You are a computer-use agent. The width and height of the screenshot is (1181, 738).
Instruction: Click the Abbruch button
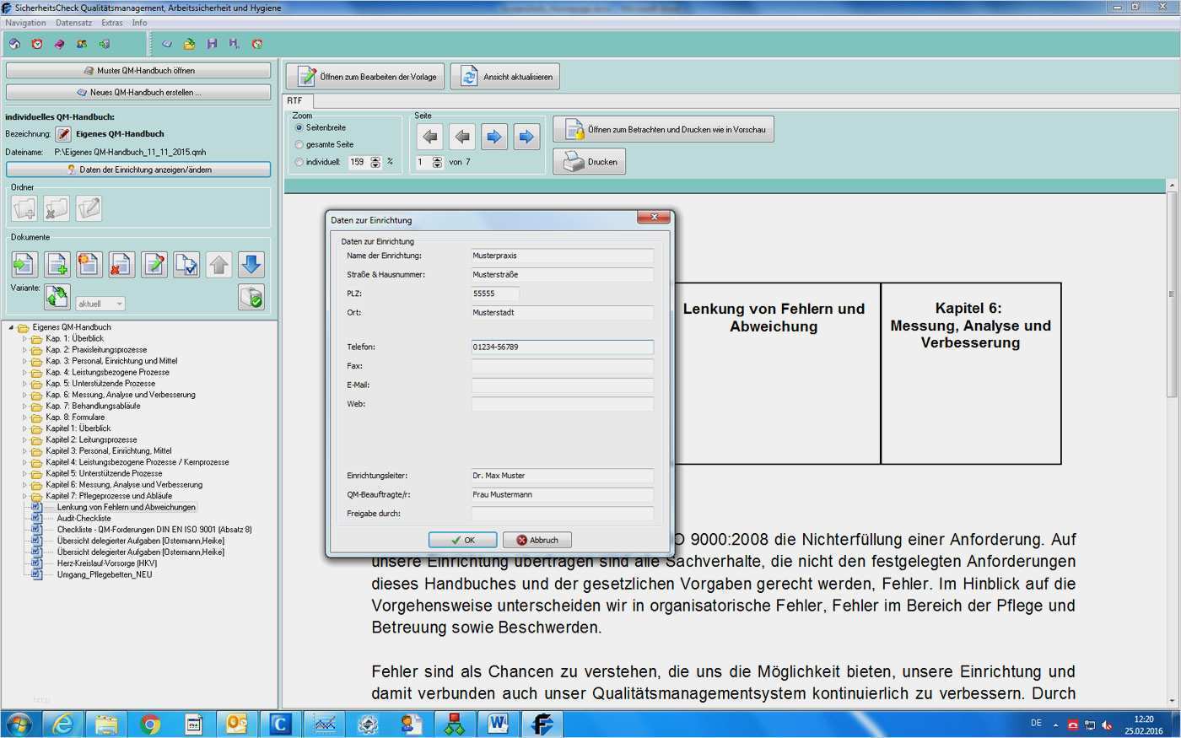[537, 540]
